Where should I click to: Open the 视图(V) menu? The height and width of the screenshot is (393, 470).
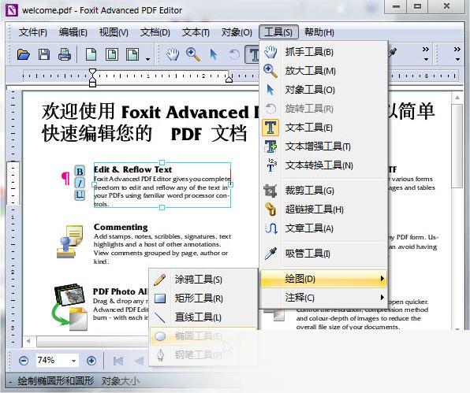114,32
